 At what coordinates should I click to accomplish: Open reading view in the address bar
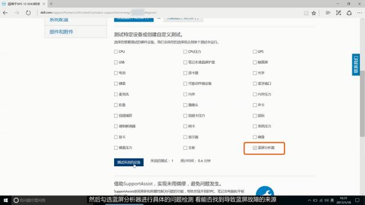pyautogui.click(x=306, y=13)
